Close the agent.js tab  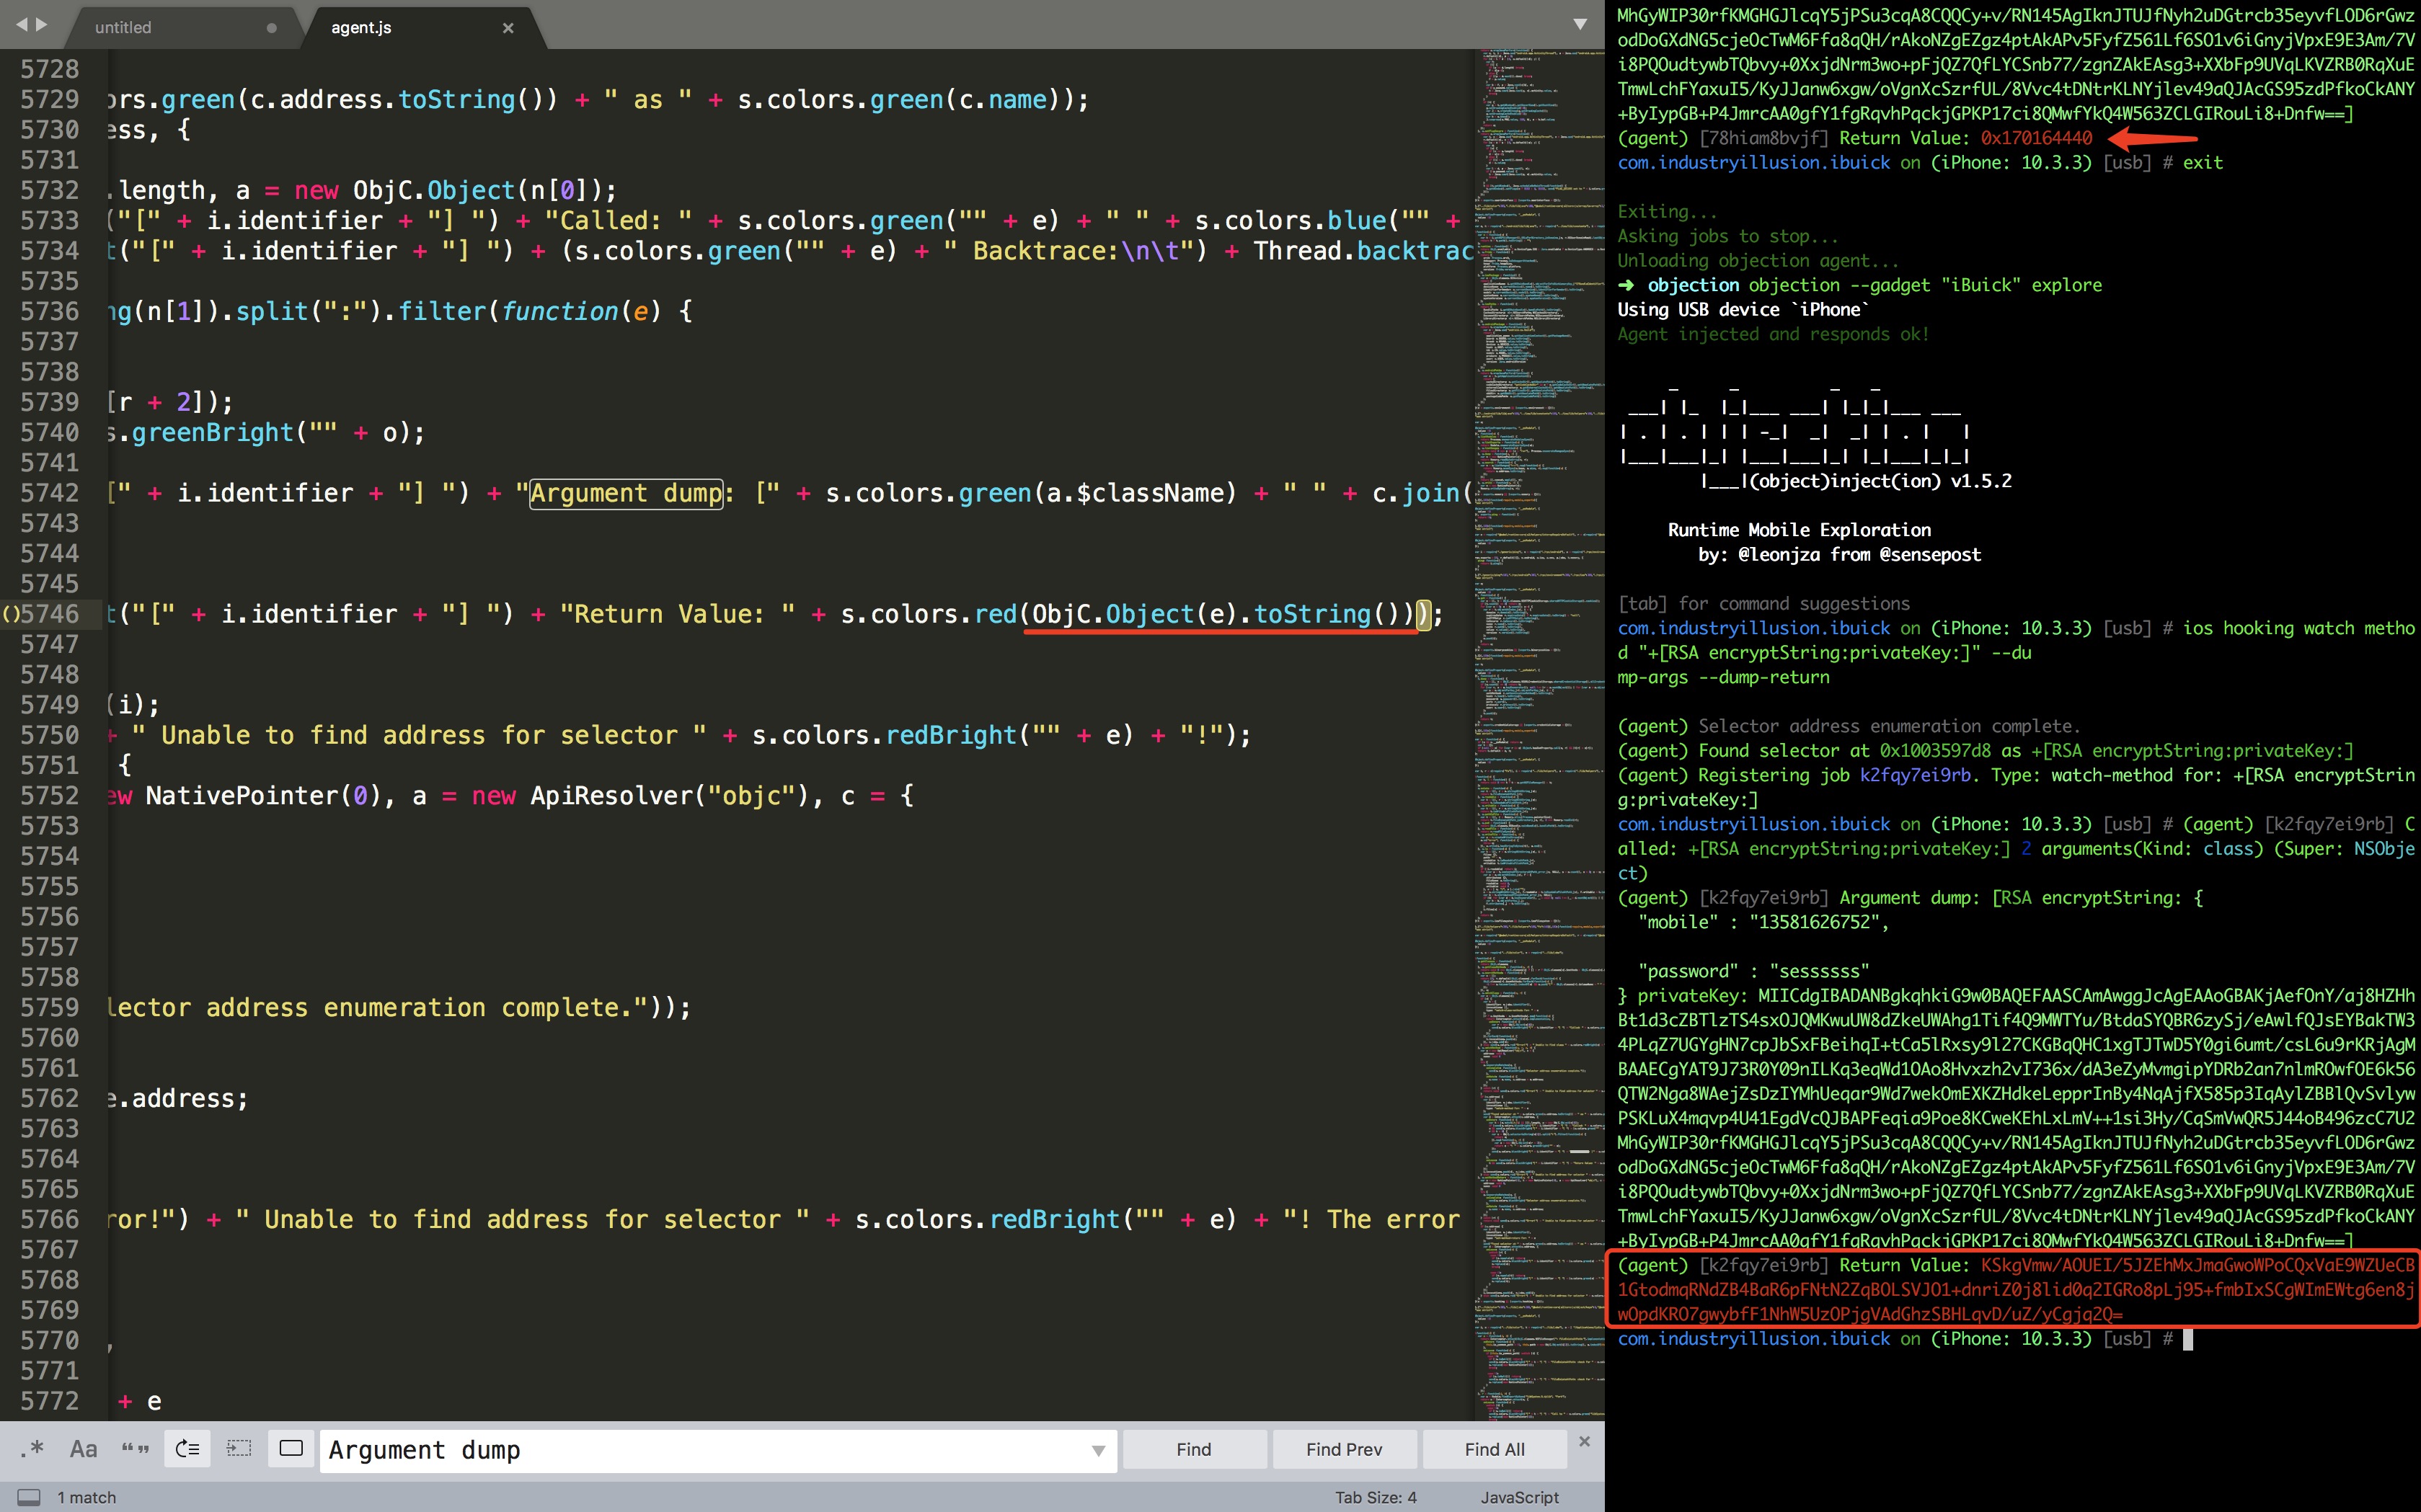508,28
